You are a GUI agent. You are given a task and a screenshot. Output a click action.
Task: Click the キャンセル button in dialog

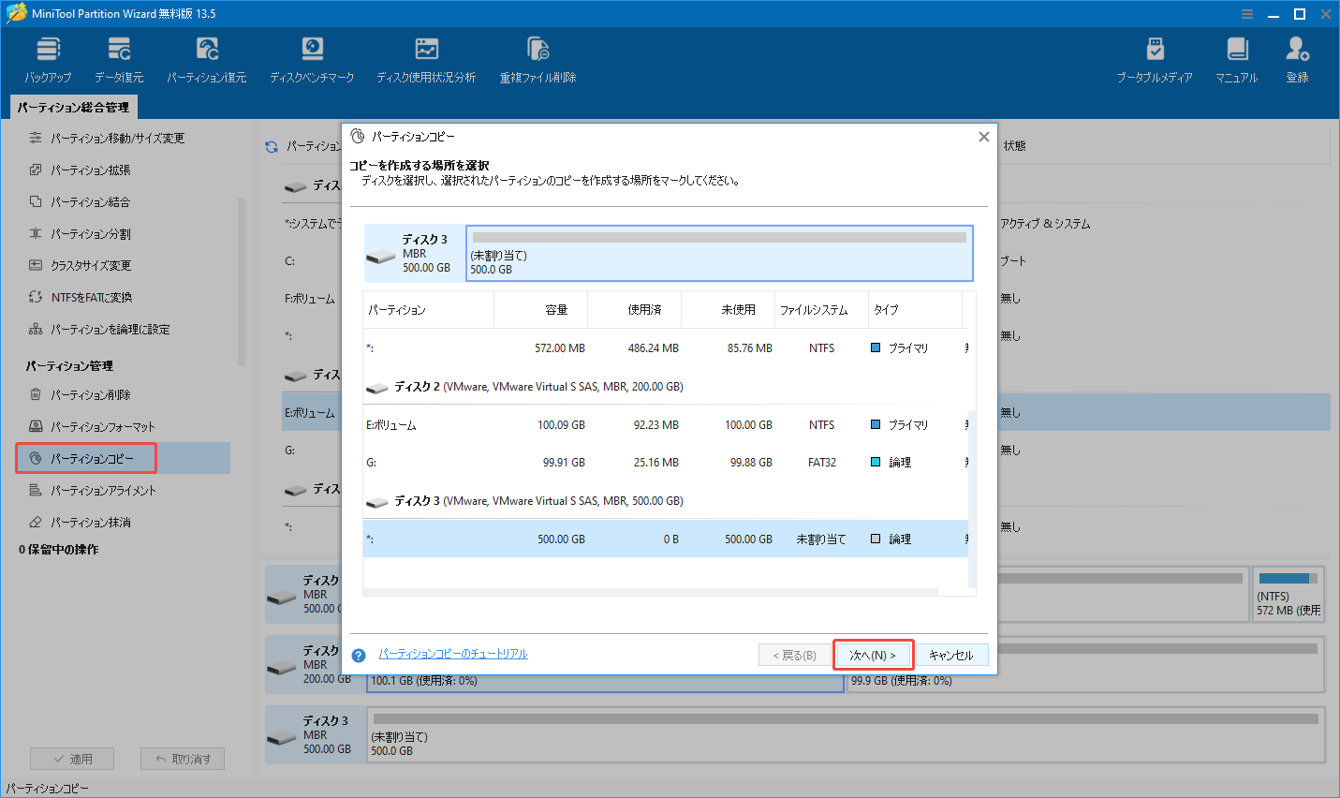point(951,654)
